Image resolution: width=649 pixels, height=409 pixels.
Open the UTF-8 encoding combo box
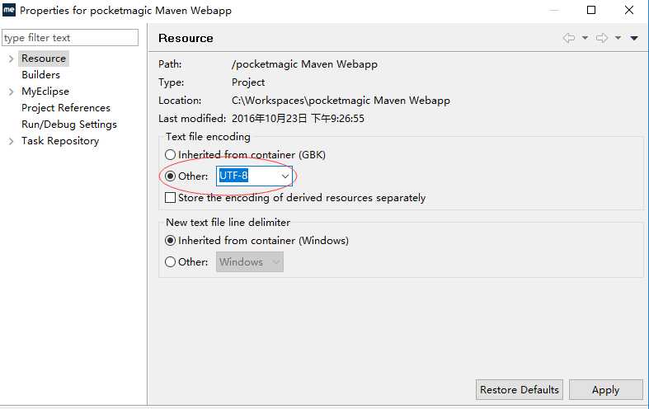(x=285, y=176)
